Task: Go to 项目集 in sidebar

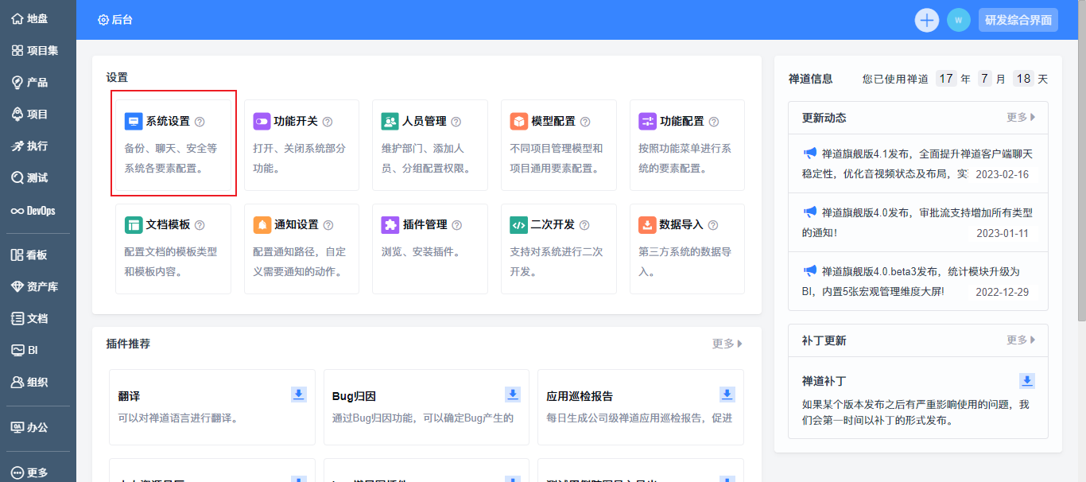Action: pyautogui.click(x=34, y=51)
